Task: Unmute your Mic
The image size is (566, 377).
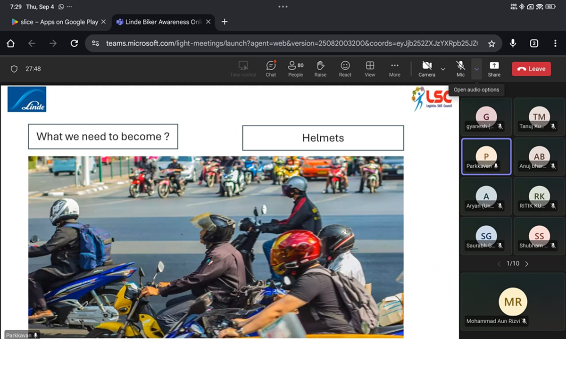Action: (460, 69)
